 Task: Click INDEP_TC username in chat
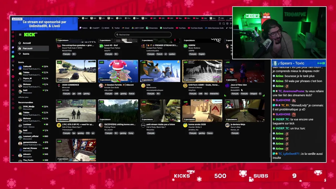click(282, 119)
